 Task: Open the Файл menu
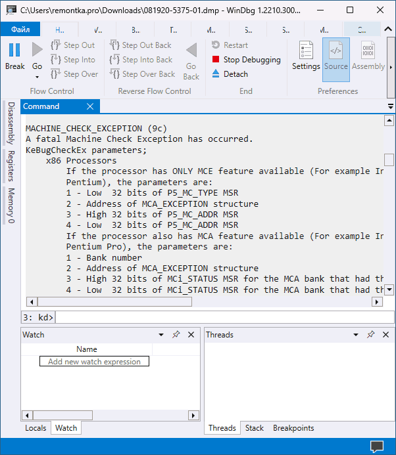pos(20,30)
